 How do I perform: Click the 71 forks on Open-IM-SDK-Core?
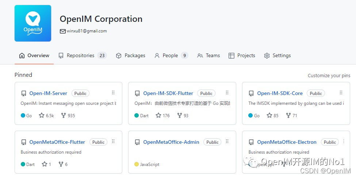[291, 115]
